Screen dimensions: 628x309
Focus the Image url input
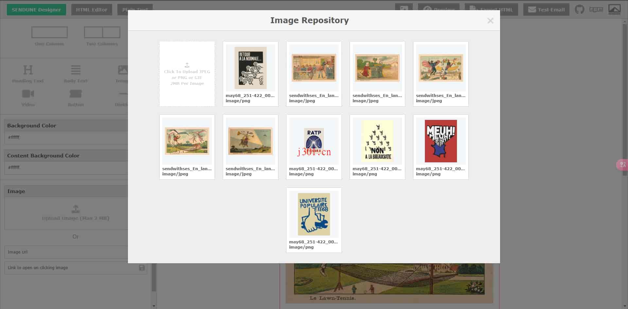click(66, 252)
